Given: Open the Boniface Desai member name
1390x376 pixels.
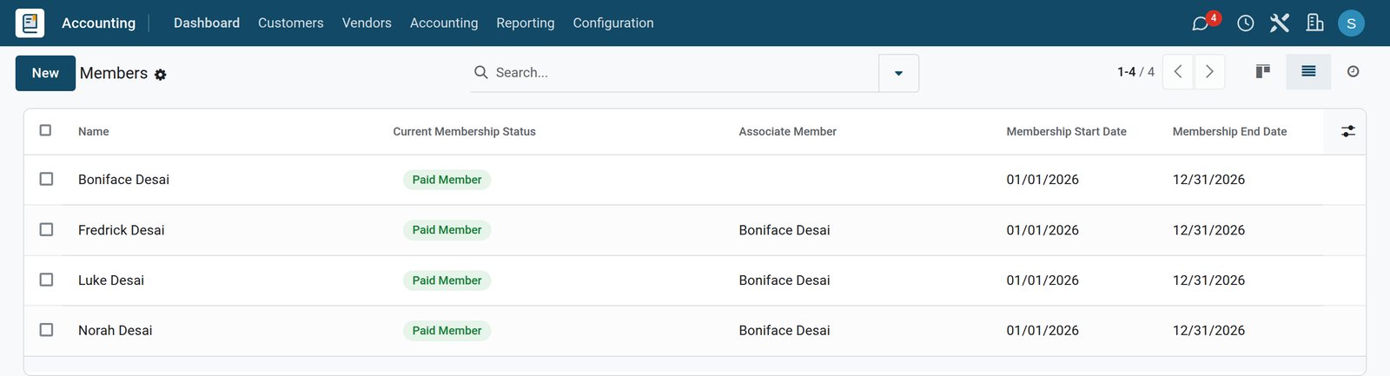Looking at the screenshot, I should click(123, 180).
